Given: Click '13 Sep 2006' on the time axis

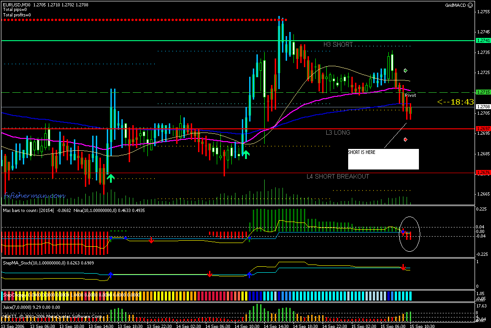Looking at the screenshot, I should (13, 326).
